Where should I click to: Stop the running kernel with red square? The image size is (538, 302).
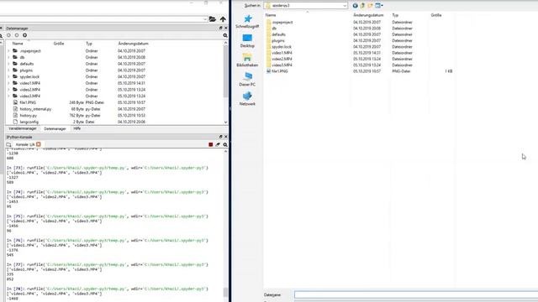click(211, 145)
